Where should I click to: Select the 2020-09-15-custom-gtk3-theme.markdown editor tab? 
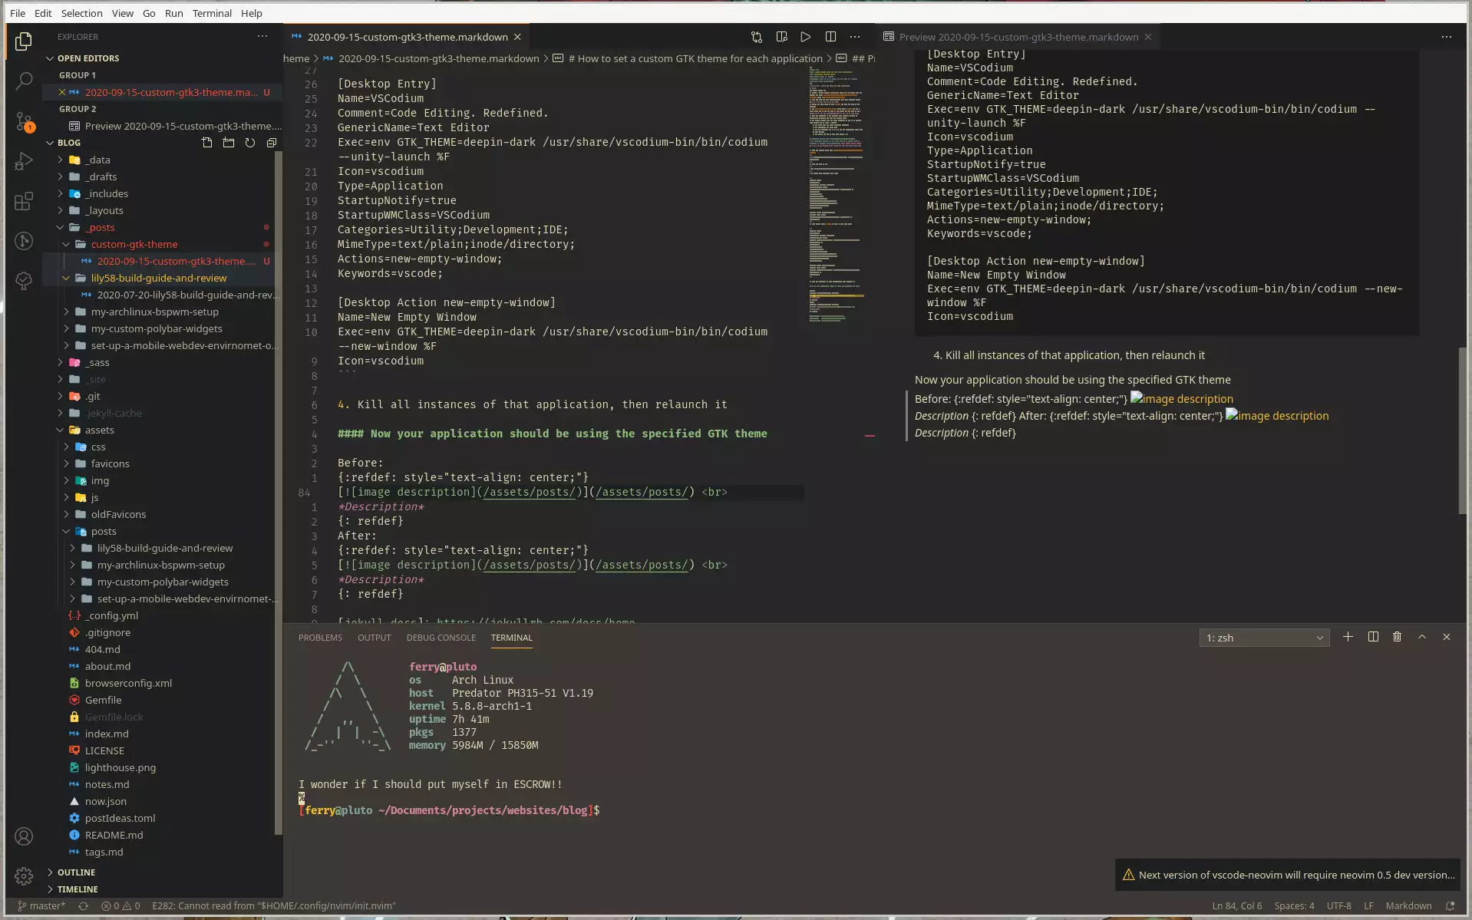coord(407,37)
